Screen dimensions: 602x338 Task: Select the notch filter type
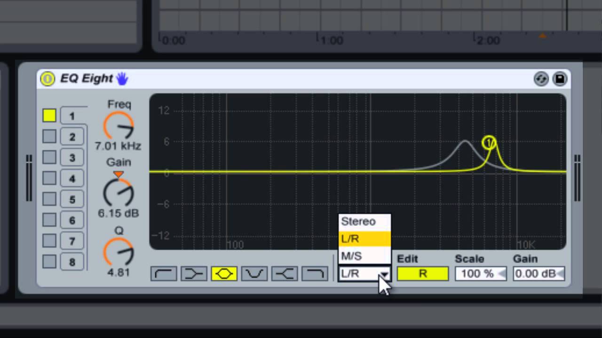254,274
